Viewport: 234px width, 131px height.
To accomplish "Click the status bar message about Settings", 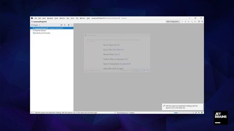I will tap(66, 113).
